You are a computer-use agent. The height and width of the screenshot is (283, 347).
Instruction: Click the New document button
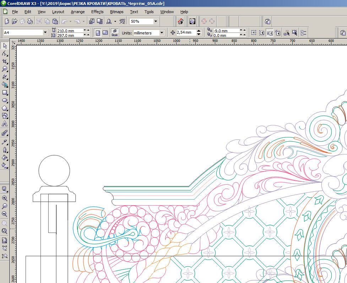(x=7, y=21)
